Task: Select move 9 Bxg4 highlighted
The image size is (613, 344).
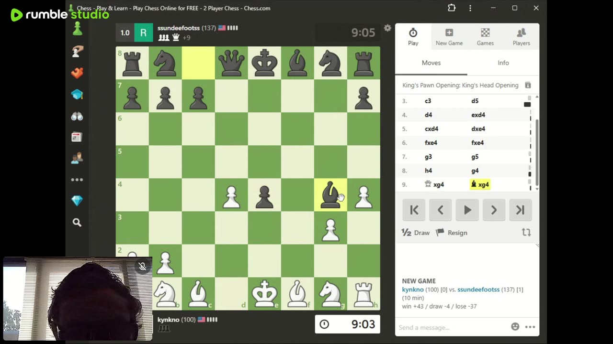Action: [480, 184]
